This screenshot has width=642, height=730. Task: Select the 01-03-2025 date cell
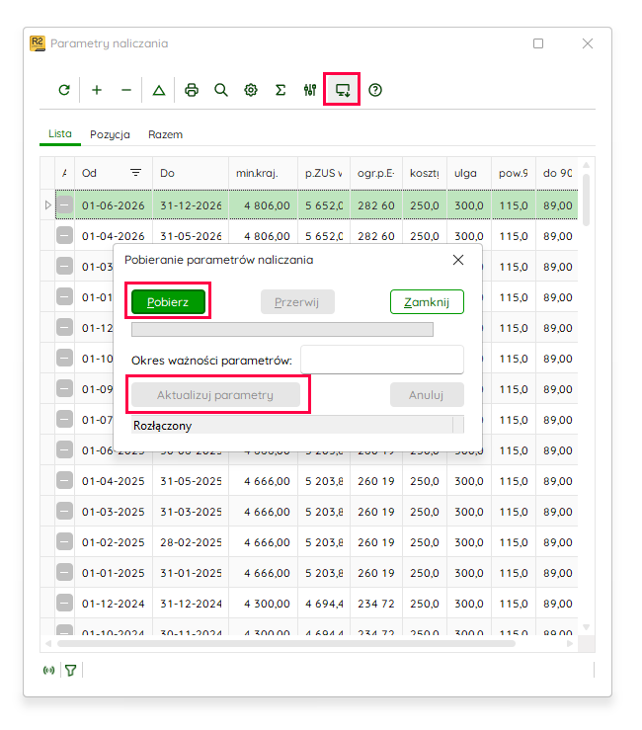pos(114,512)
